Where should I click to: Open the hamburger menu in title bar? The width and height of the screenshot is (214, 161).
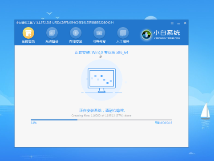(172, 23)
